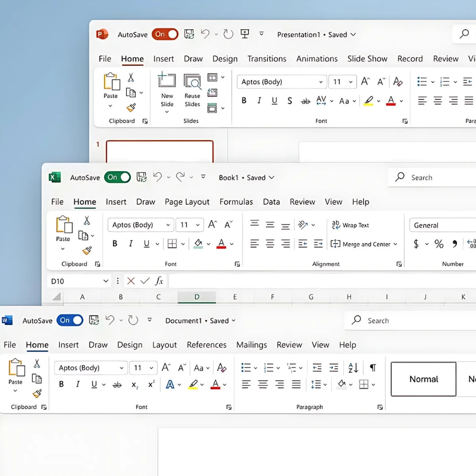Open the Transitions tab in PowerPoint
This screenshot has height=476, width=476.
click(x=267, y=59)
